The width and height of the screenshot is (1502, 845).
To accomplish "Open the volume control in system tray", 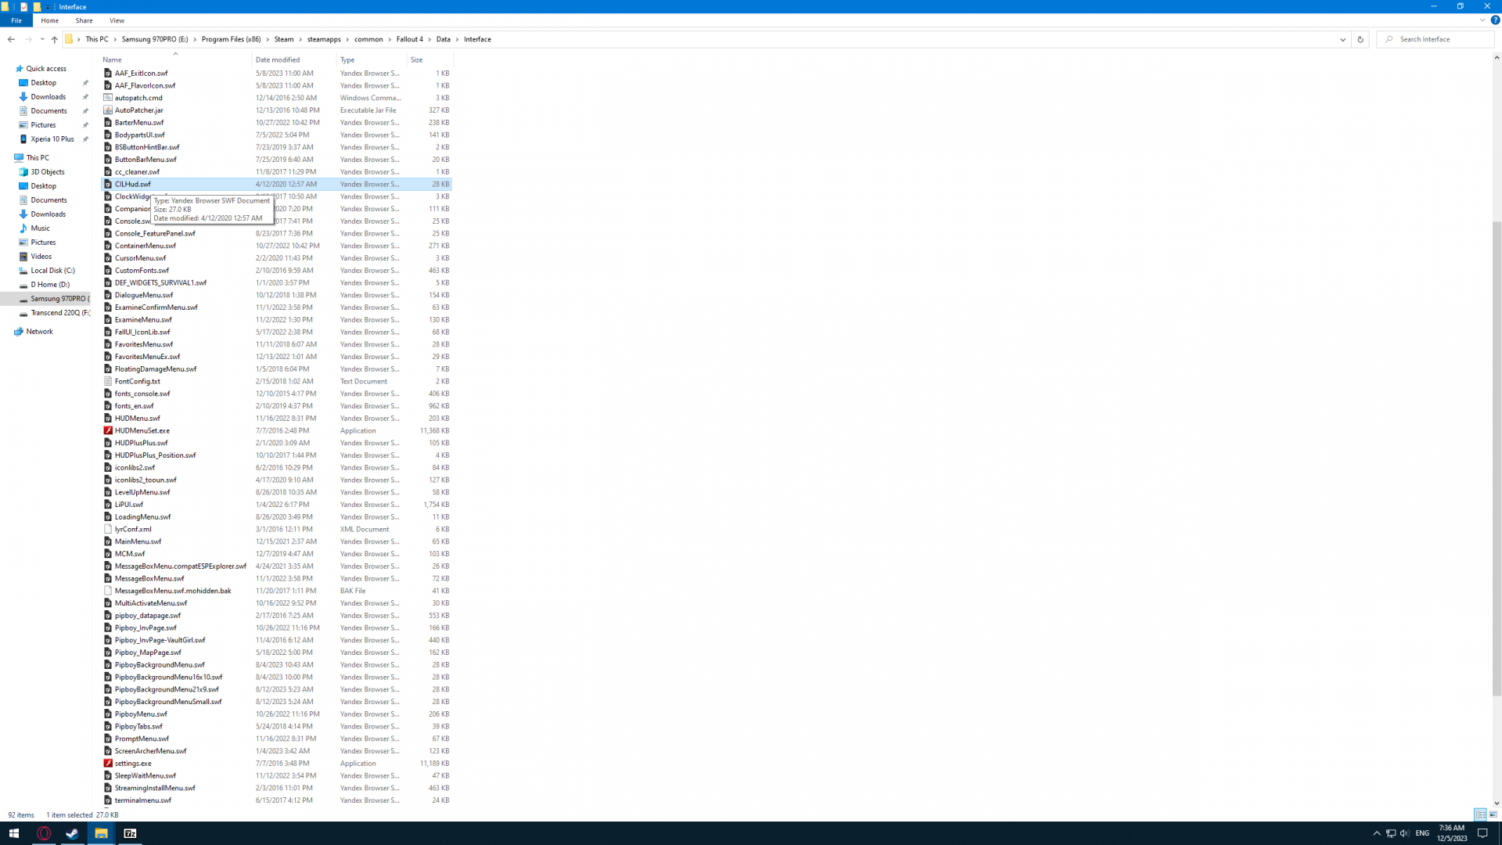I will point(1404,833).
